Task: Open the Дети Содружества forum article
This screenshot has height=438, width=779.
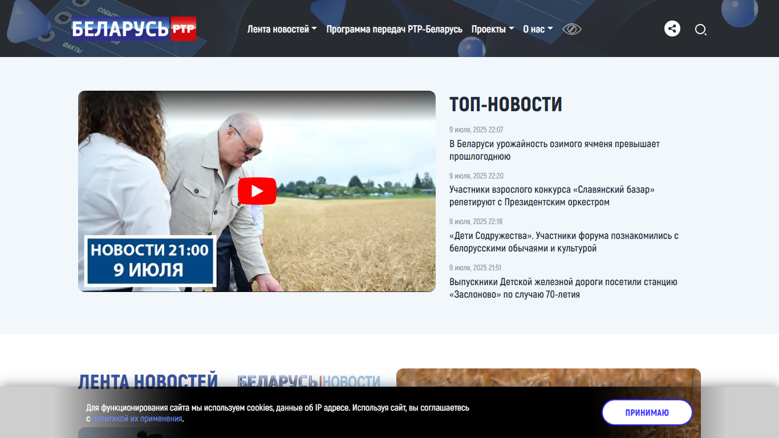Action: pos(563,242)
